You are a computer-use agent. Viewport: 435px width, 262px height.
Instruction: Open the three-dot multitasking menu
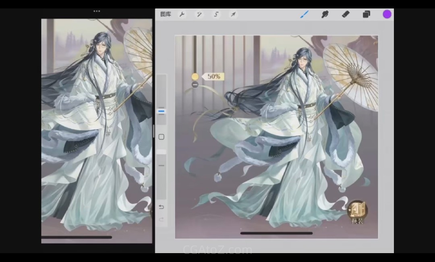coord(97,11)
